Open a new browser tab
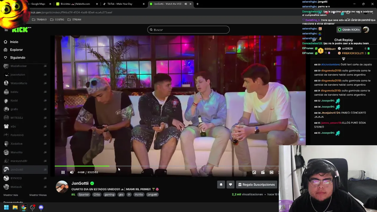Image resolution: width=377 pixels, height=212 pixels. tap(197, 4)
